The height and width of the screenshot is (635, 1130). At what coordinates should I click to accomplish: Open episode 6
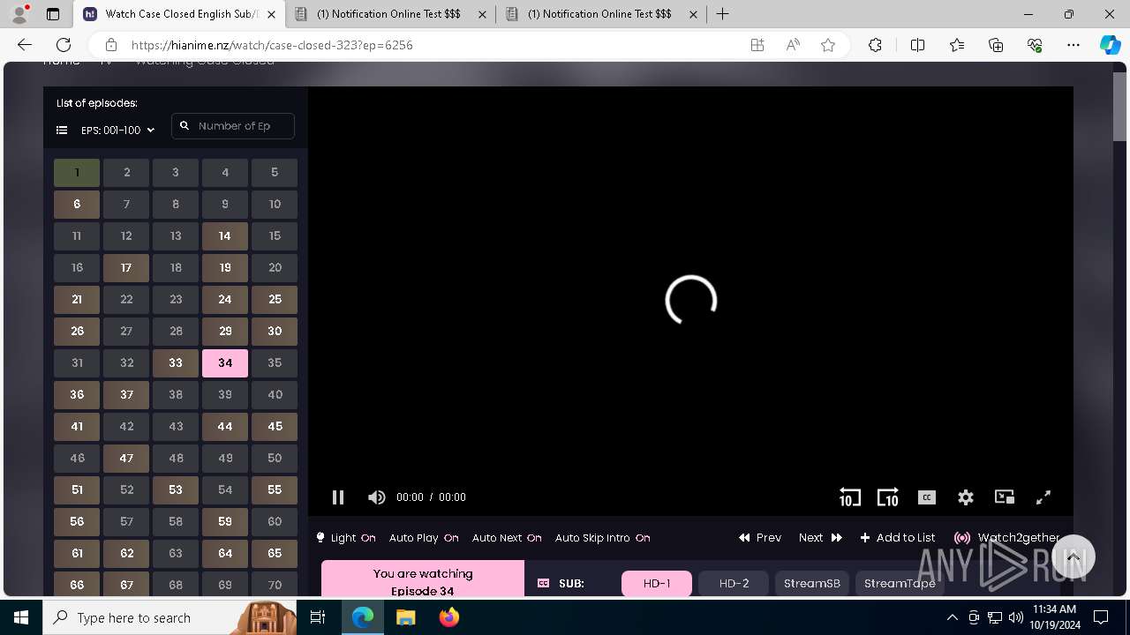[x=77, y=205]
